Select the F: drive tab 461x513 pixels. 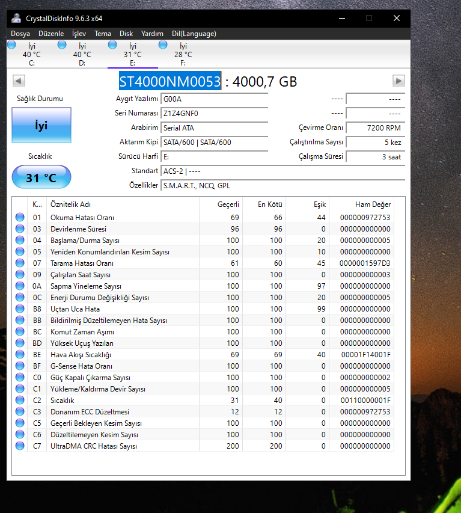pyautogui.click(x=183, y=54)
